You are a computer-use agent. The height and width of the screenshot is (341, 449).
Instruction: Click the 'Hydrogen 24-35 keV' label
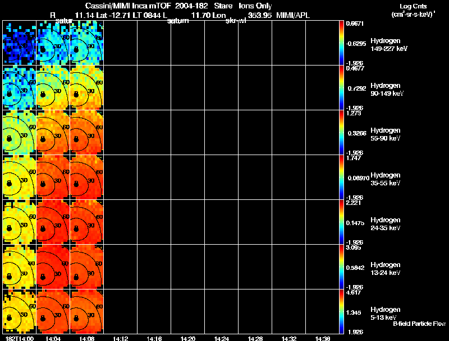click(386, 224)
